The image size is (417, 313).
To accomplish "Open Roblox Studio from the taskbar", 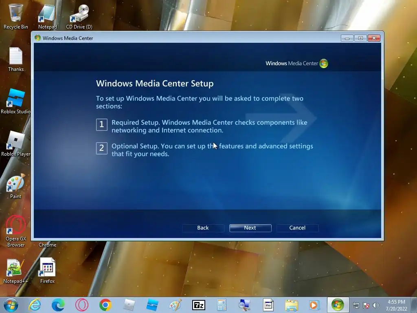I will [x=152, y=305].
